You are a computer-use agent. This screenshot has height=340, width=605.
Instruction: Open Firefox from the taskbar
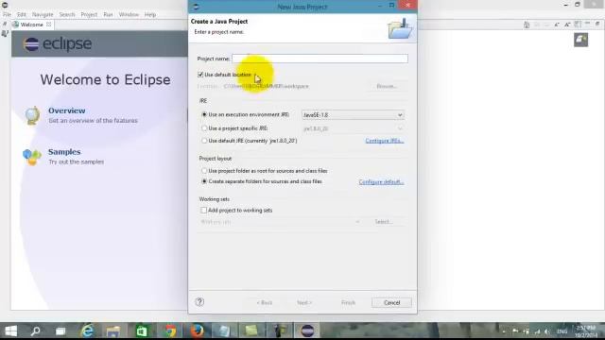coord(197,331)
